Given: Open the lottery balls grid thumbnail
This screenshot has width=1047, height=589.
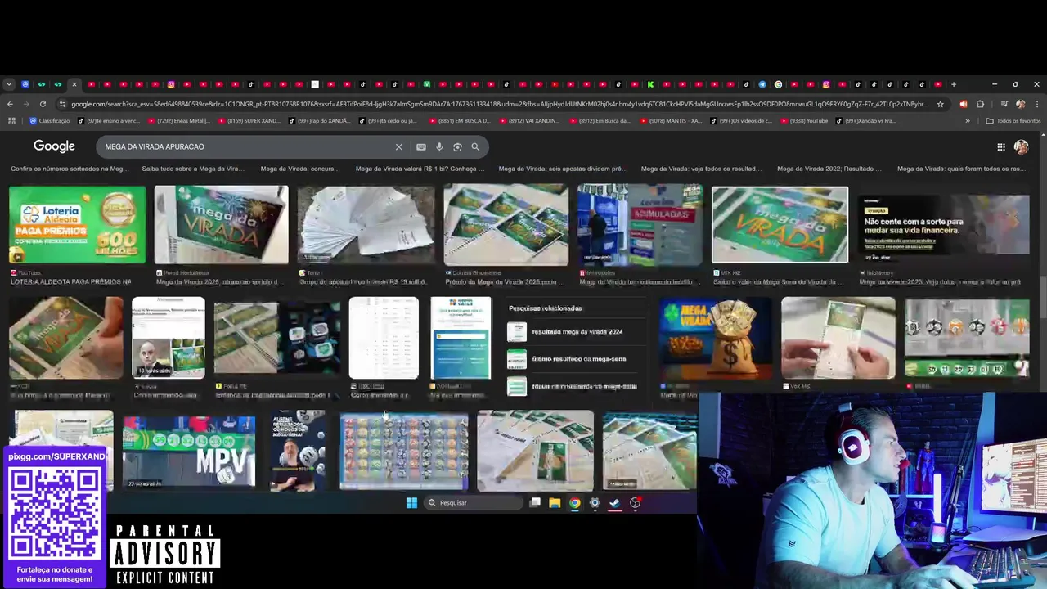Looking at the screenshot, I should pos(404,451).
